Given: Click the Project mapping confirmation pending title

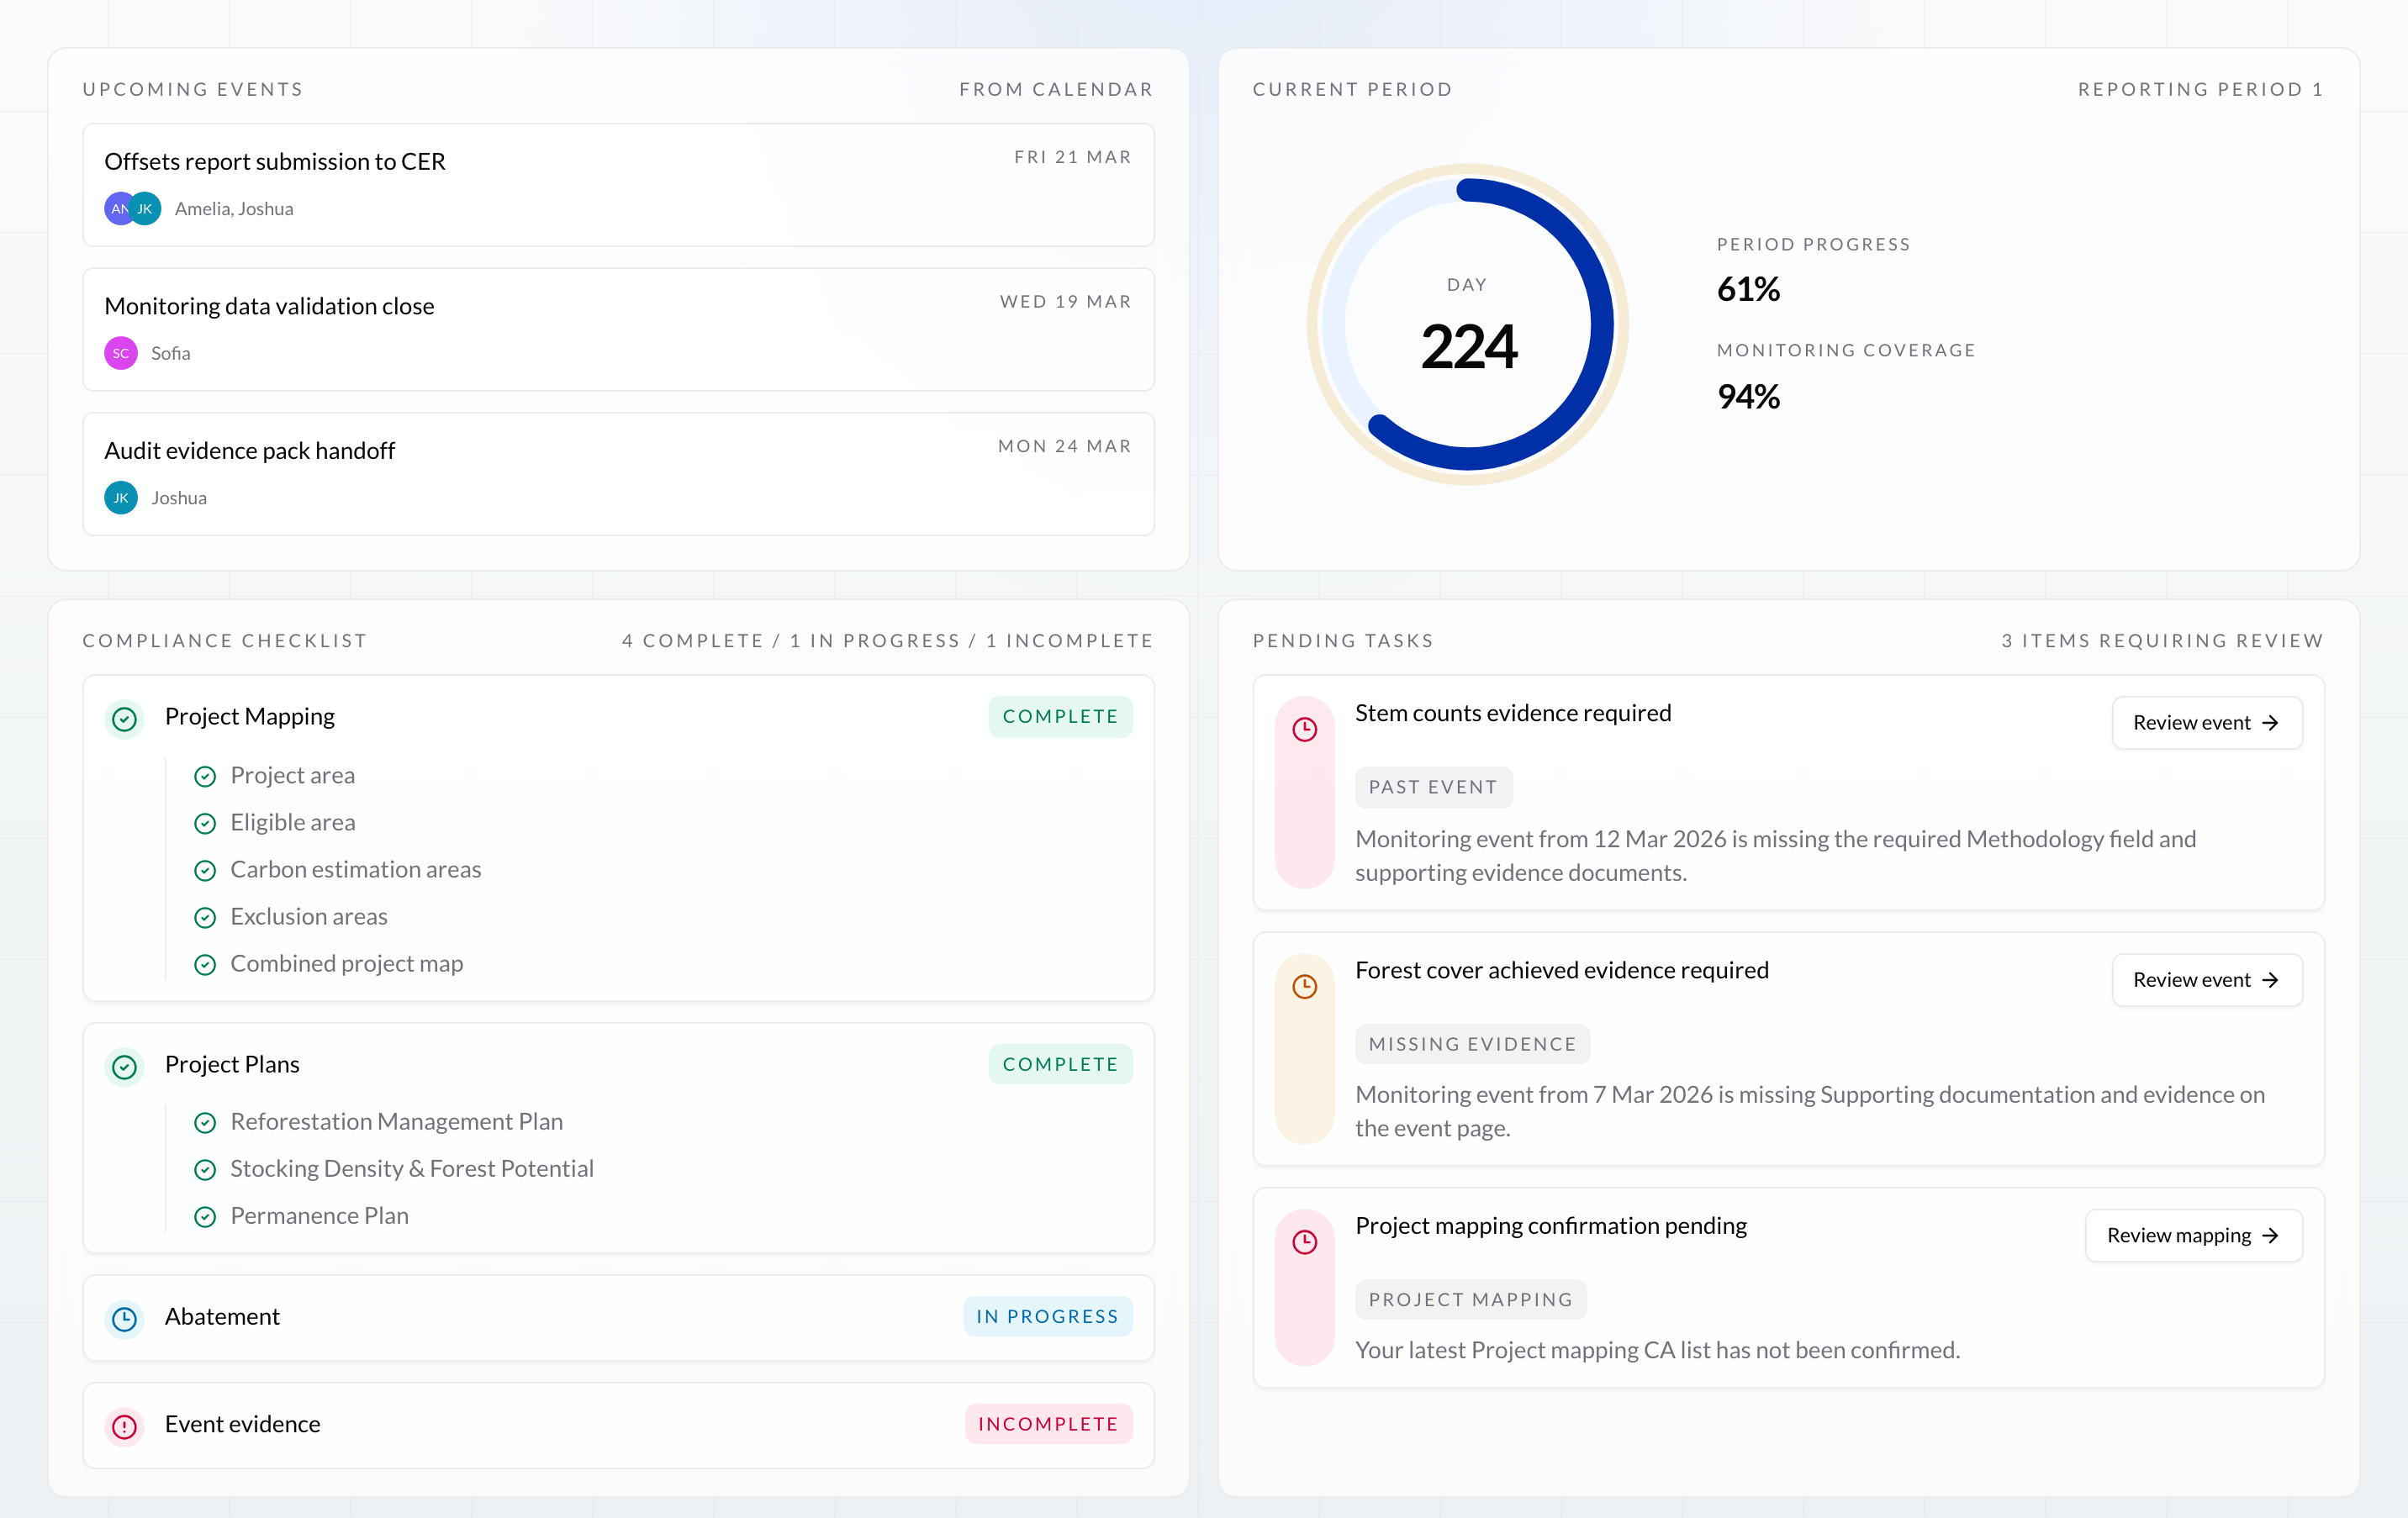Looking at the screenshot, I should click(1551, 1226).
